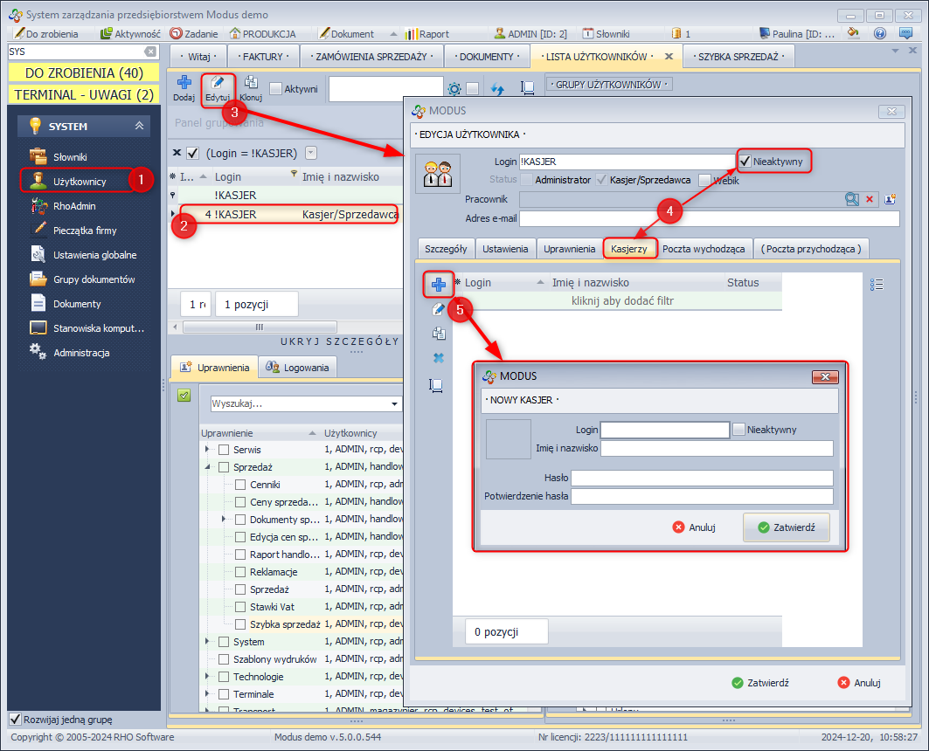This screenshot has width=929, height=751.
Task: Click the Hasło input field
Action: (701, 478)
